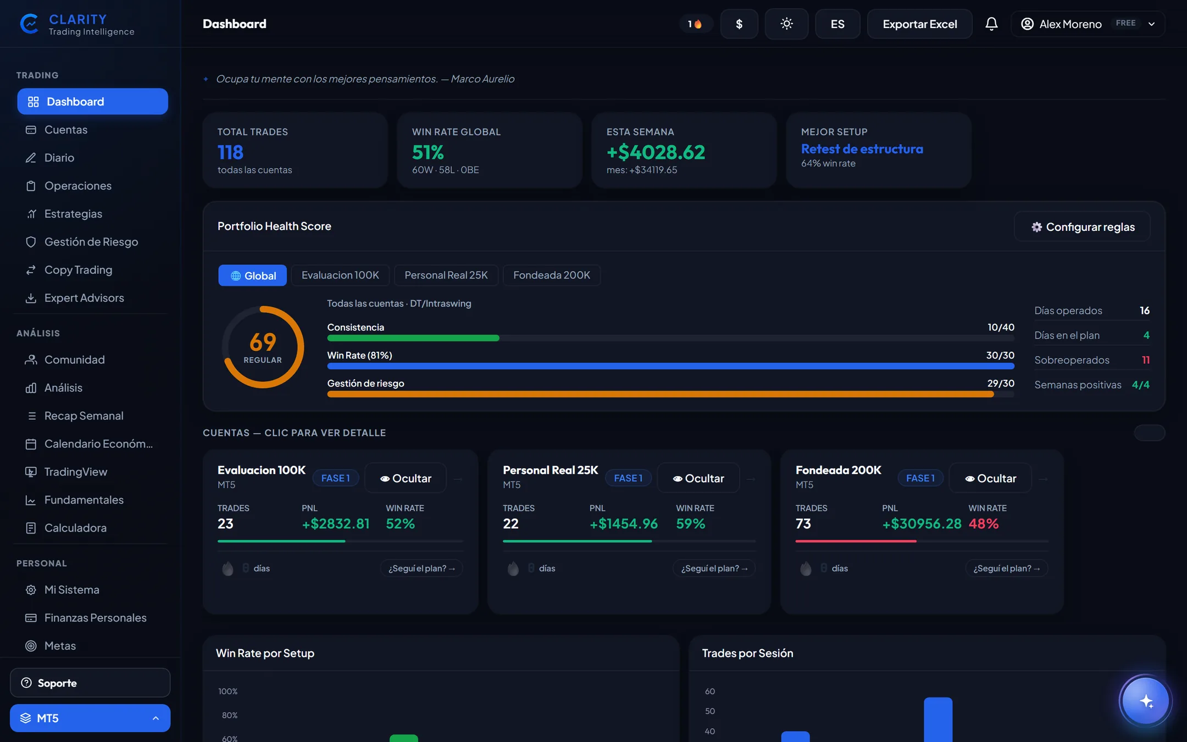Open Expert Advisors page
The image size is (1187, 742).
[92, 298]
